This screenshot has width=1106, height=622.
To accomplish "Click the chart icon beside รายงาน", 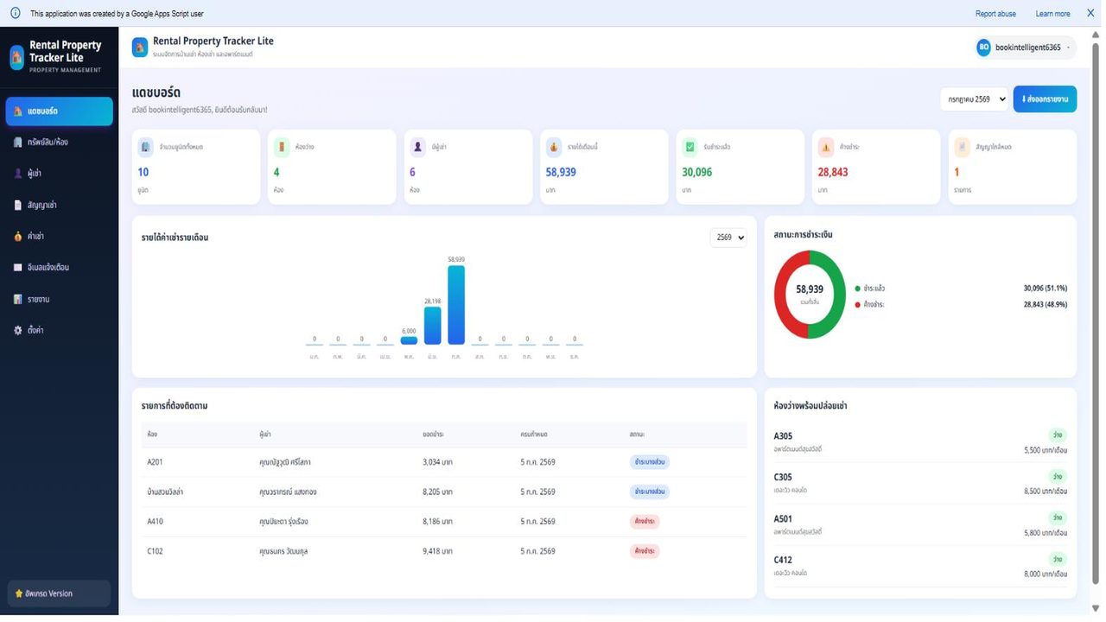I will pyautogui.click(x=18, y=299).
